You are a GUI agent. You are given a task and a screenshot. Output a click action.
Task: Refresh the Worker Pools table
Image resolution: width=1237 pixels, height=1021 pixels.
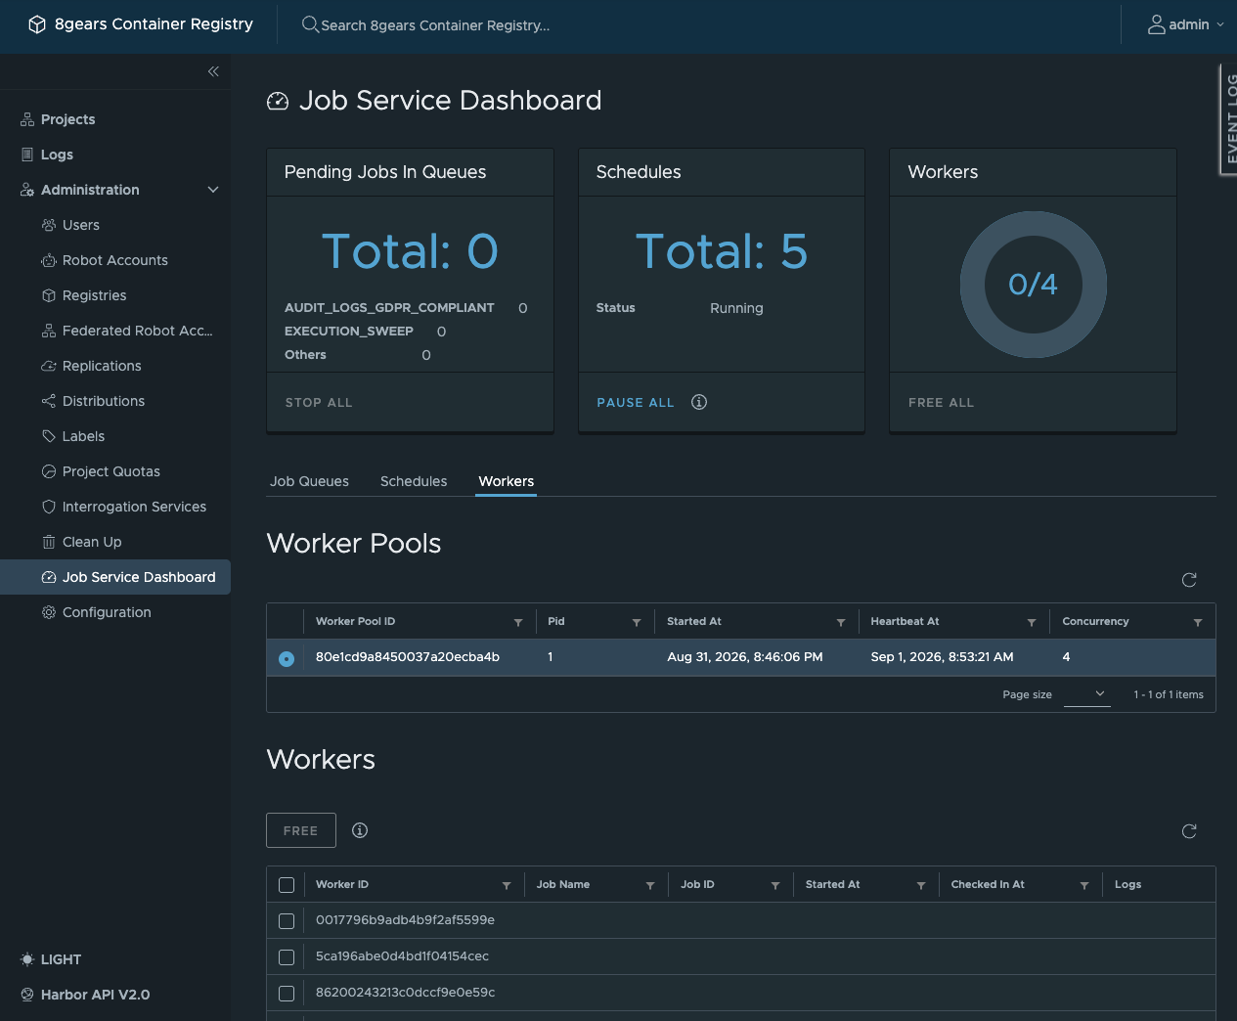pyautogui.click(x=1189, y=580)
